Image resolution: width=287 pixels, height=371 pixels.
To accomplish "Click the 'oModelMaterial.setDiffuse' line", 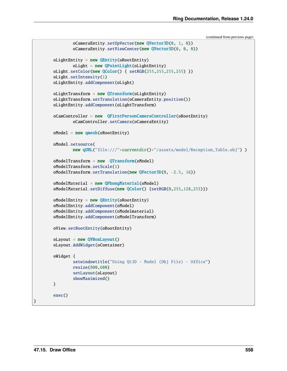I will click(130, 189).
